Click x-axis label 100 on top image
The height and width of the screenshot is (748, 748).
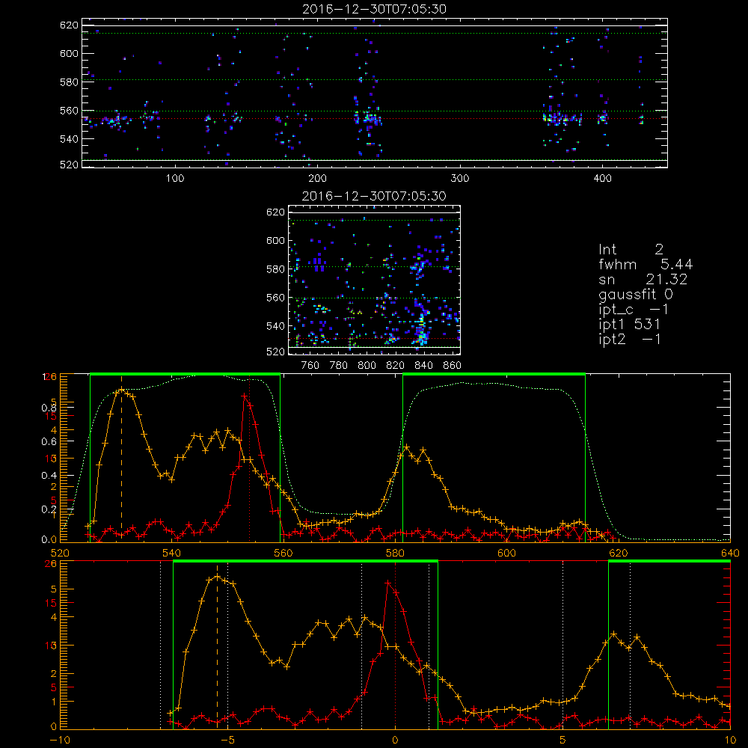tap(175, 179)
